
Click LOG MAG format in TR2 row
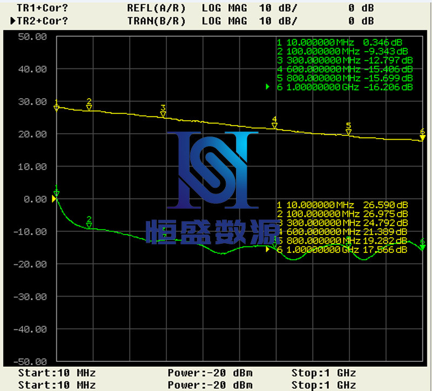point(224,21)
